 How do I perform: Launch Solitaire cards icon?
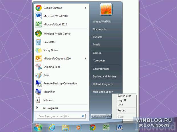(x=38, y=100)
